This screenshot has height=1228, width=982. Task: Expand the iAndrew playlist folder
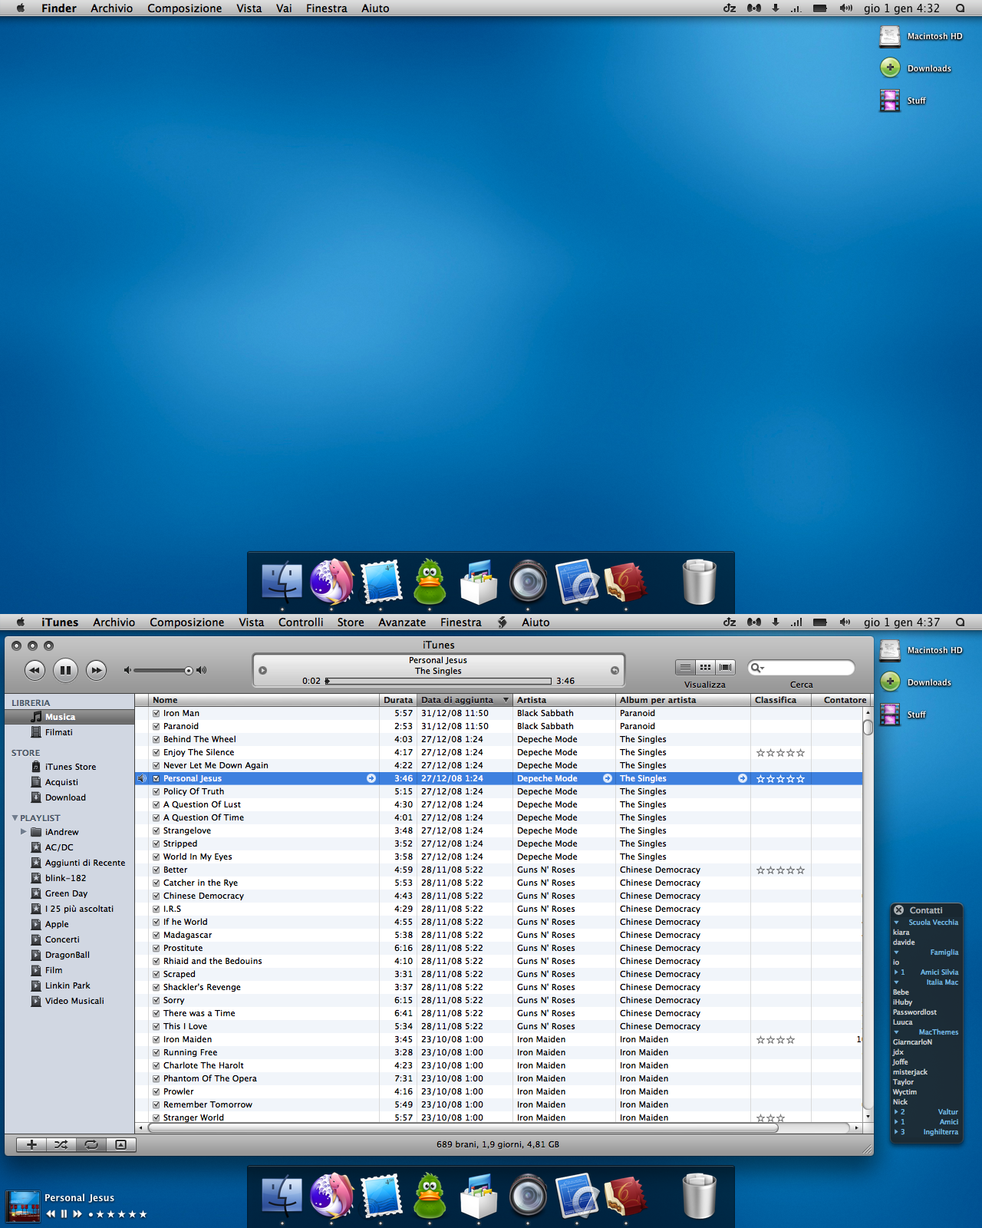pos(23,832)
